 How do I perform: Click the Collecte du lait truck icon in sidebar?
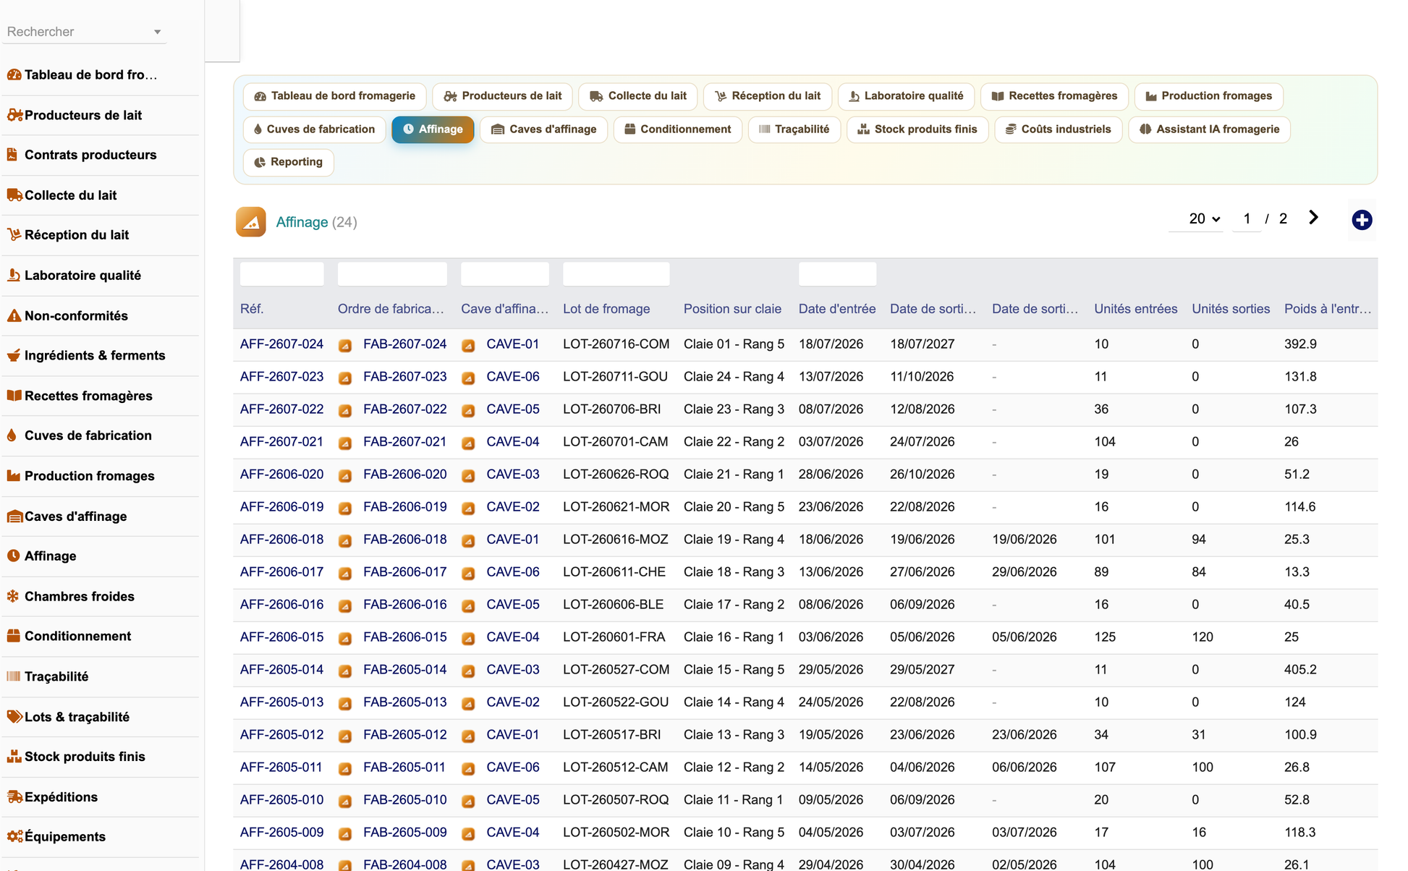pyautogui.click(x=14, y=195)
